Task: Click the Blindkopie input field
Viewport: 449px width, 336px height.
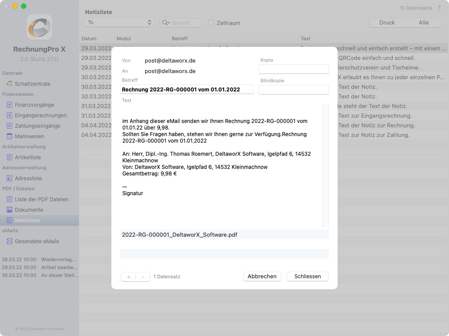Action: (293, 90)
